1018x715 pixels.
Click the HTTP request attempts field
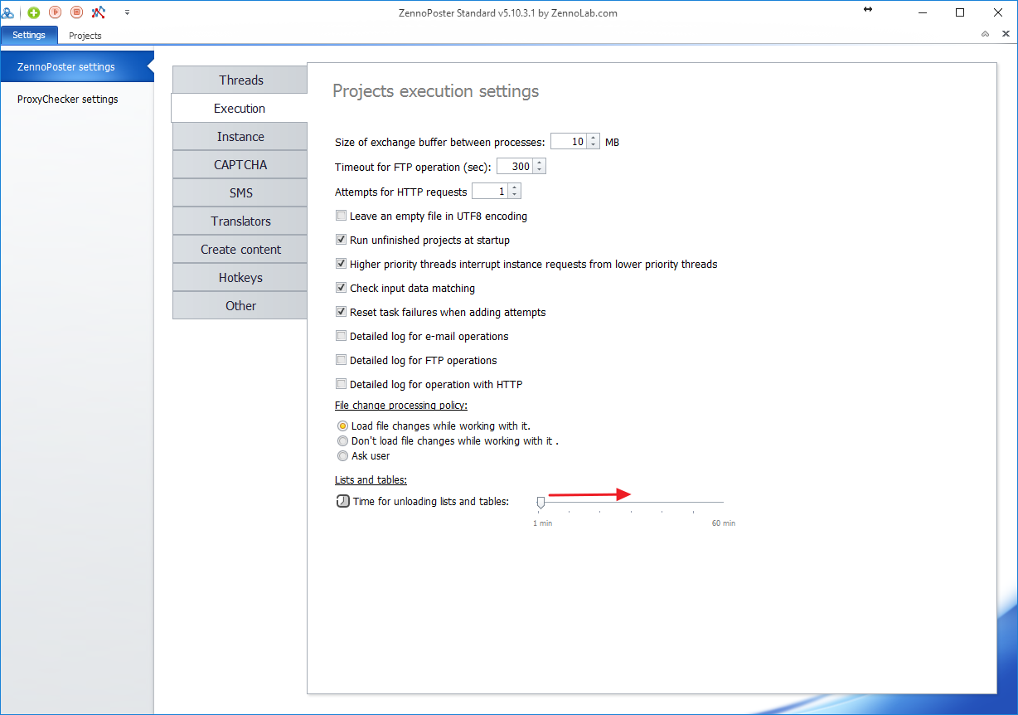click(x=490, y=192)
